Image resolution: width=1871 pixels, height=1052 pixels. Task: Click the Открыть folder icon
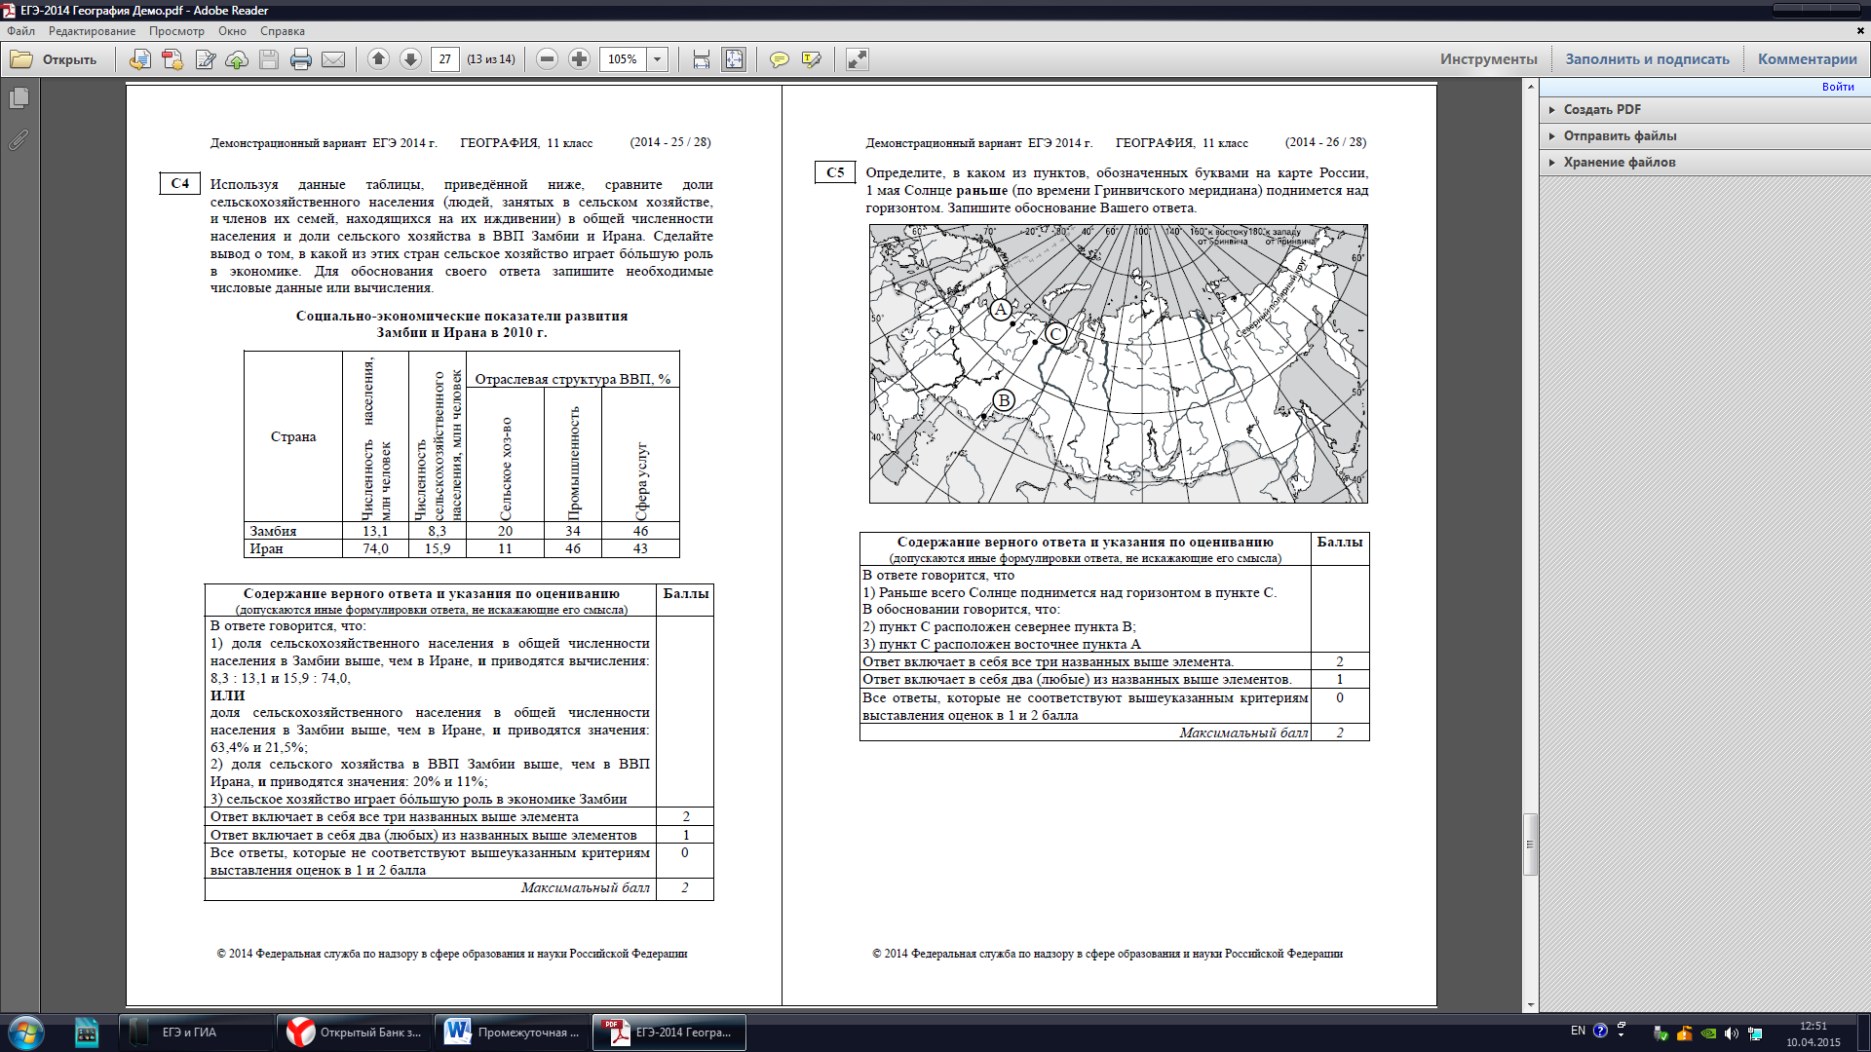pos(22,59)
